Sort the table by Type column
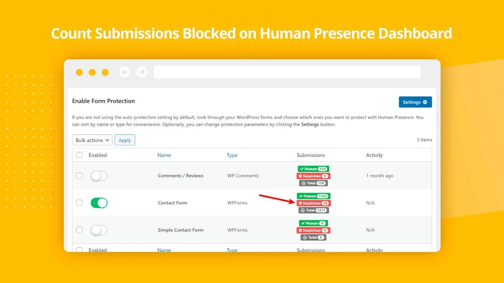Image resolution: width=504 pixels, height=283 pixels. pos(232,155)
